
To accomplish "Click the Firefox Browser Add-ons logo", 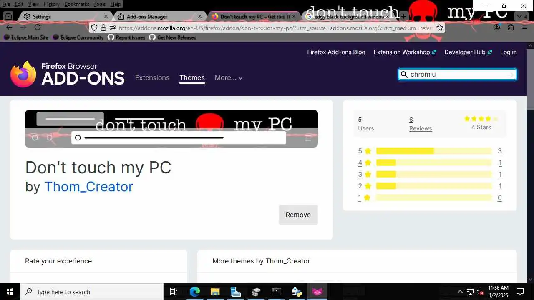I will 68,74.
